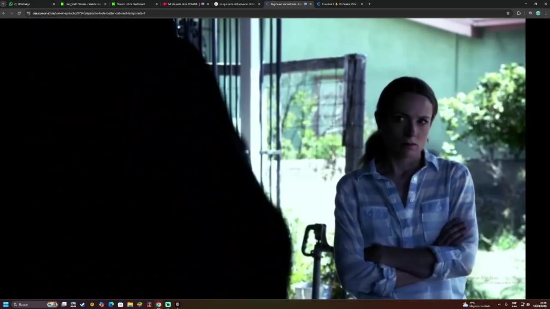Switch to the Lian_Sorth Stream tab
This screenshot has height=309, width=550.
83,4
